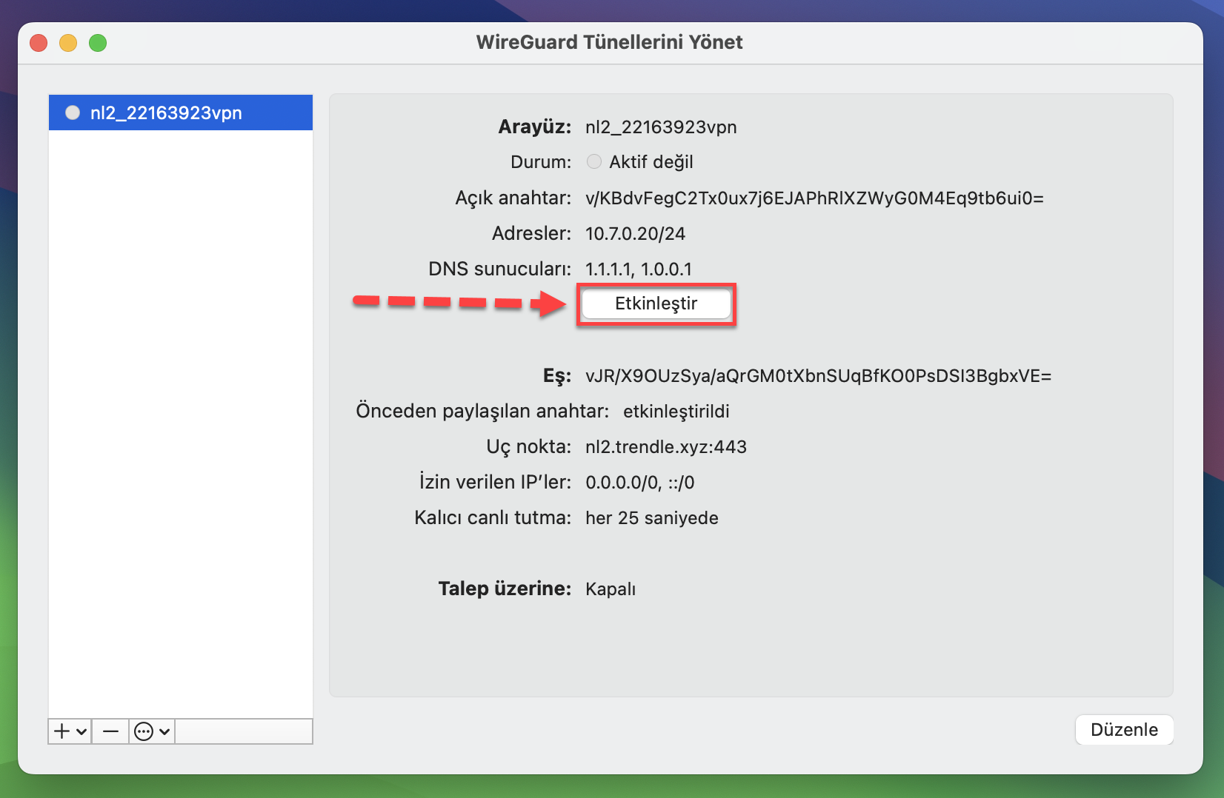
Task: Click the address value 10.7.0.20/24
Action: [635, 234]
